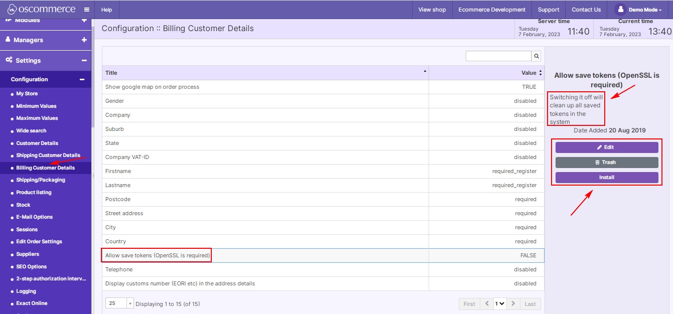The height and width of the screenshot is (314, 673).
Task: Sort table by Value column
Action: coord(486,73)
